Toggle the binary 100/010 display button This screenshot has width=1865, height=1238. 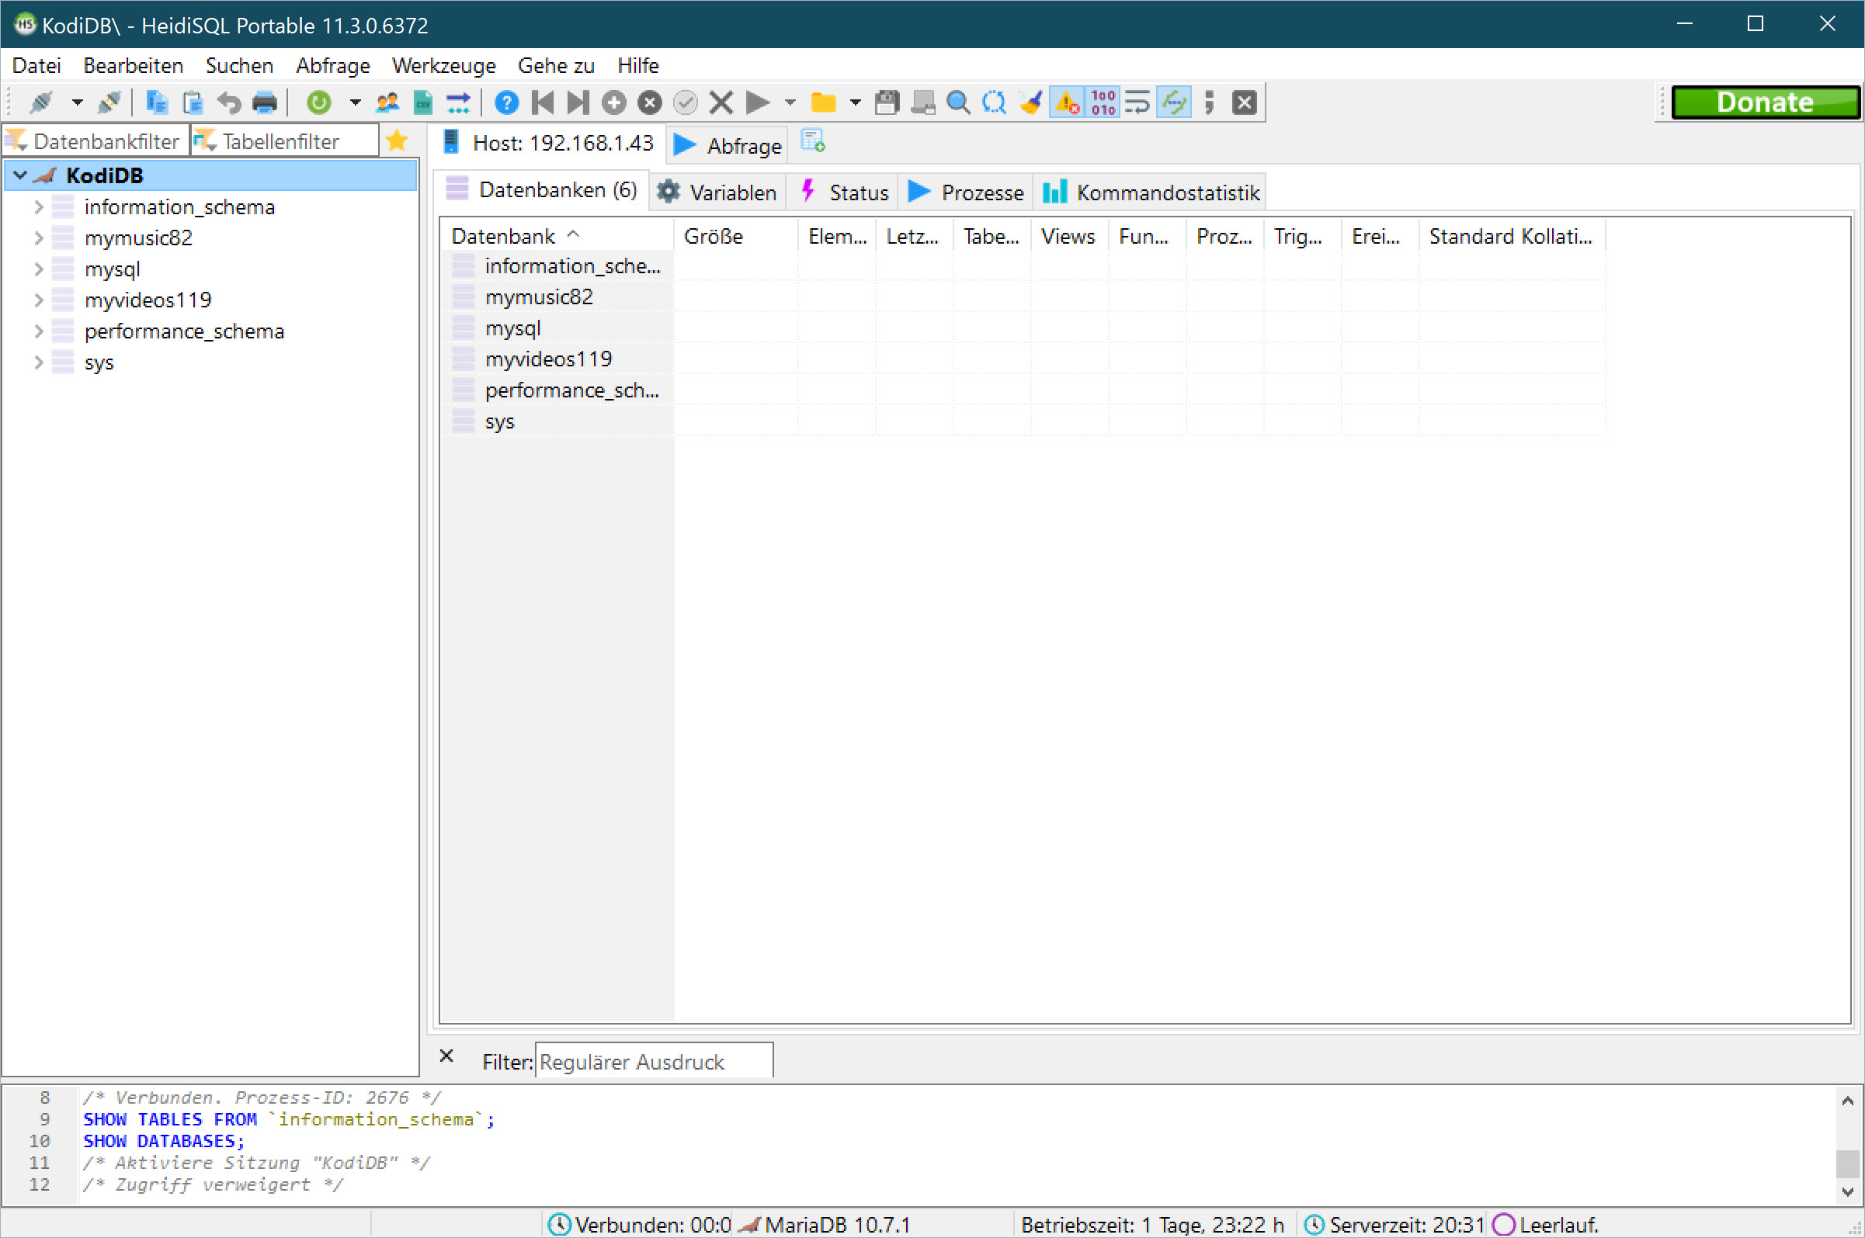point(1103,102)
